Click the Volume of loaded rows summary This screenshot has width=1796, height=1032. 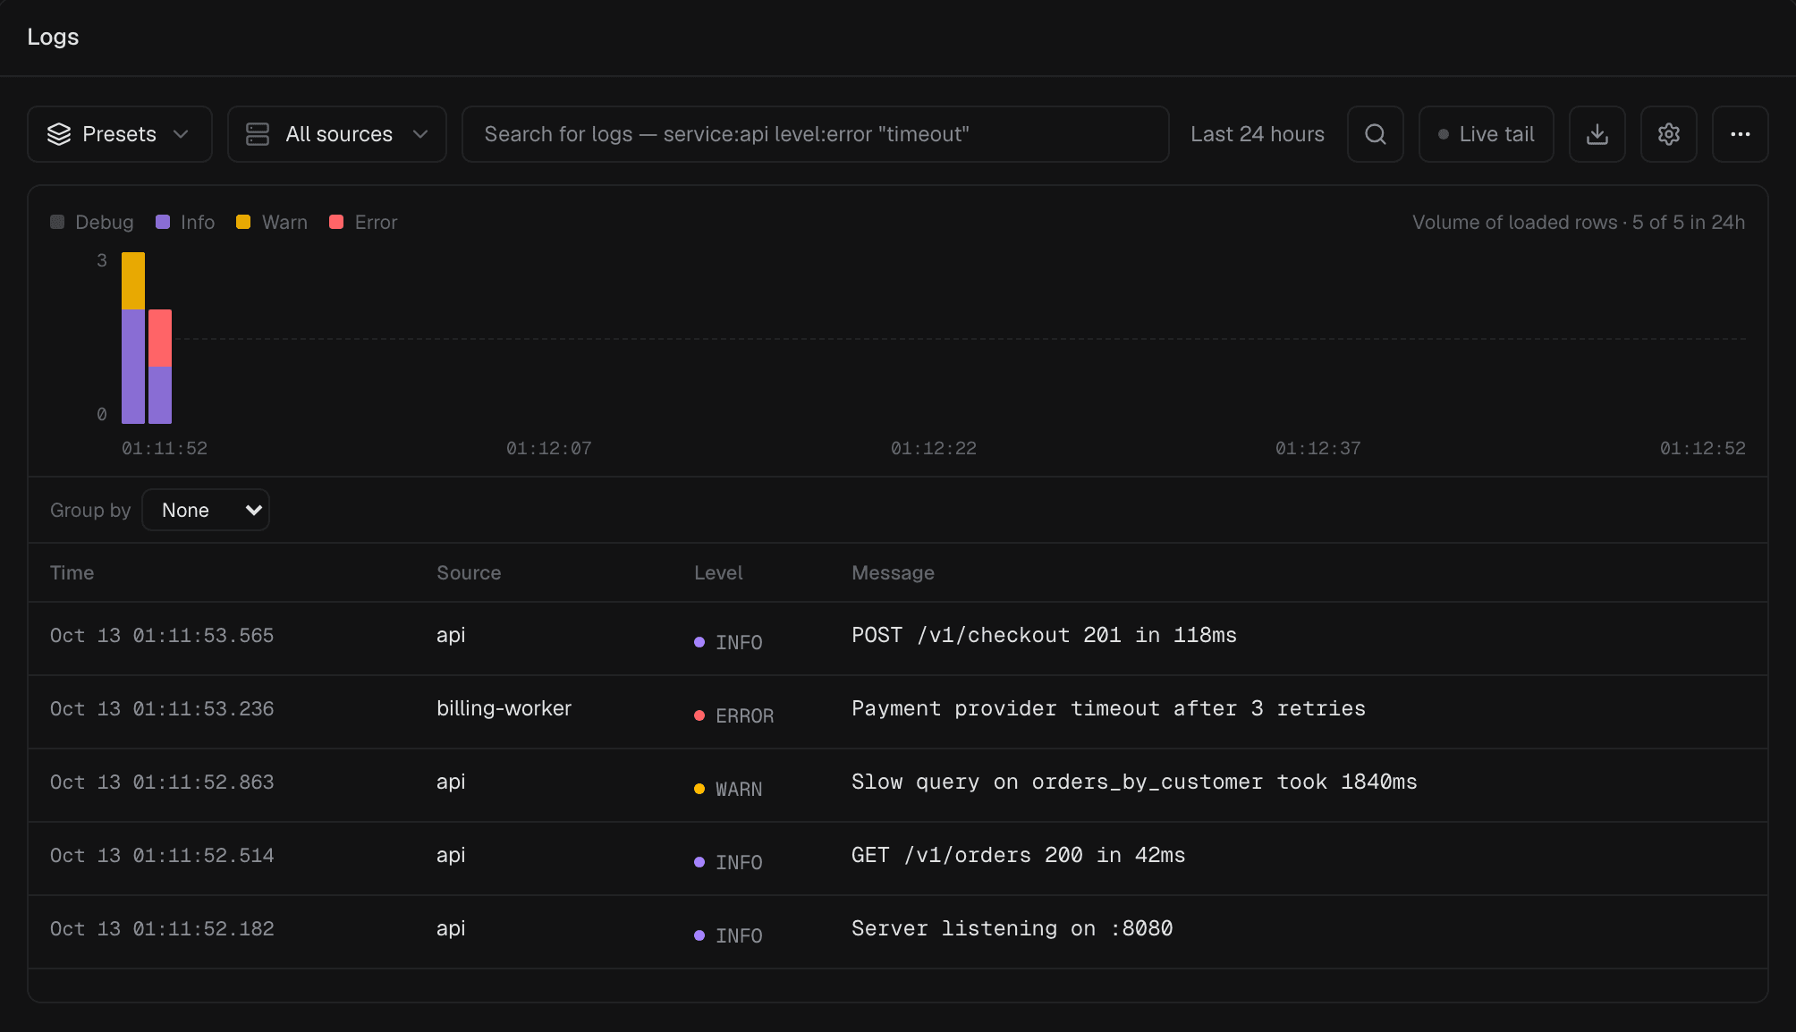1579,222
